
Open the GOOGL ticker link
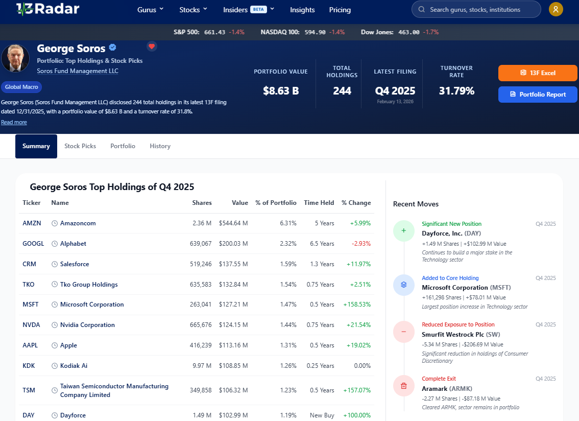pos(33,244)
